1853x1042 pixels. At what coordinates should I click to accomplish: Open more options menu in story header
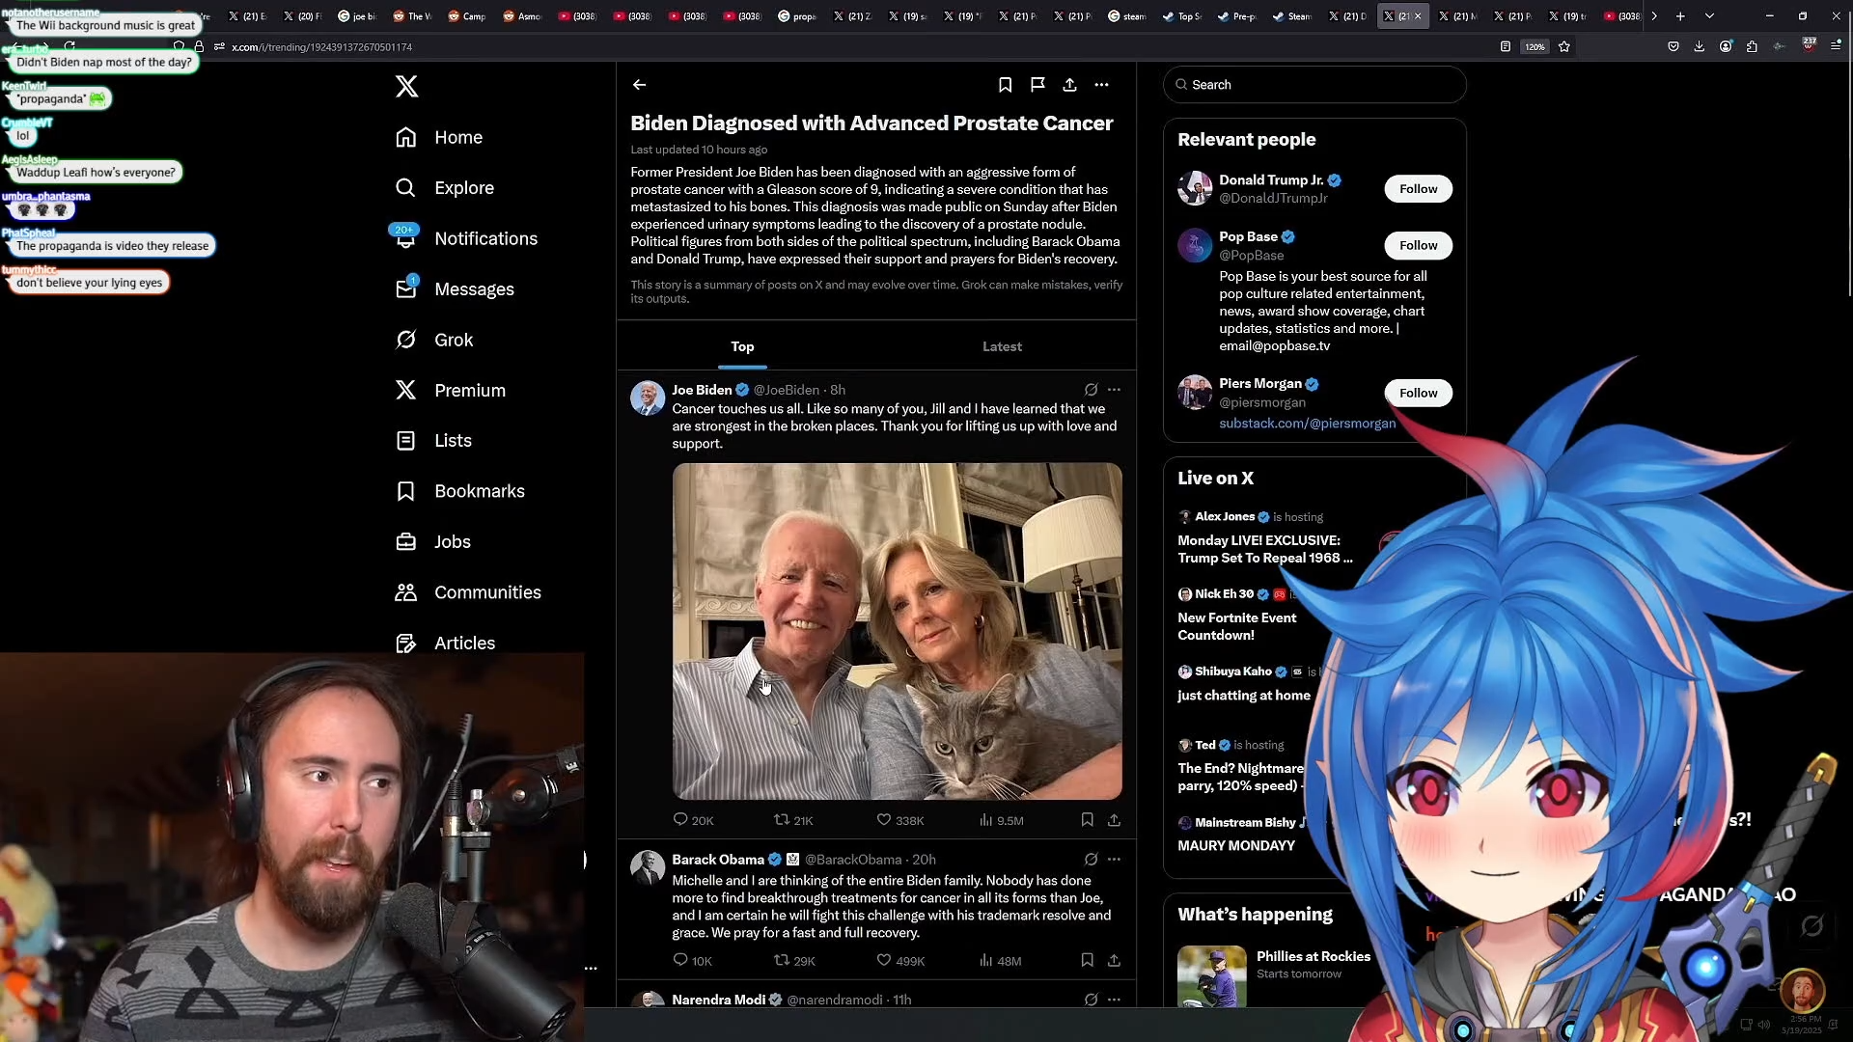coord(1101,85)
